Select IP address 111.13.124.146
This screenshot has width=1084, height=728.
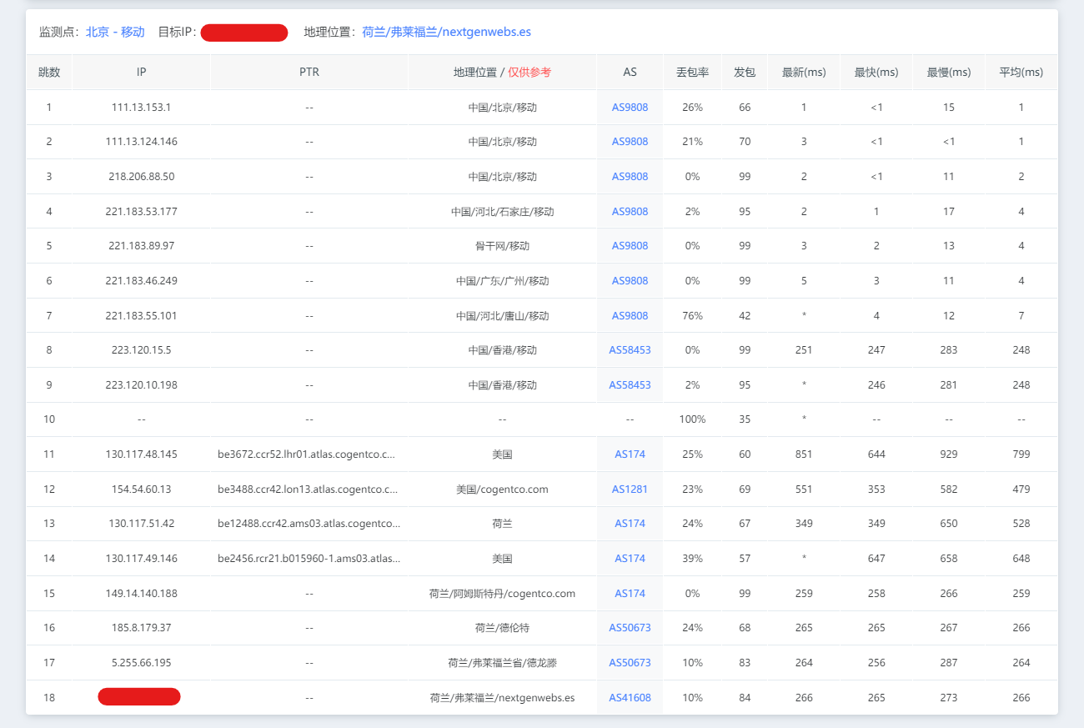point(141,142)
